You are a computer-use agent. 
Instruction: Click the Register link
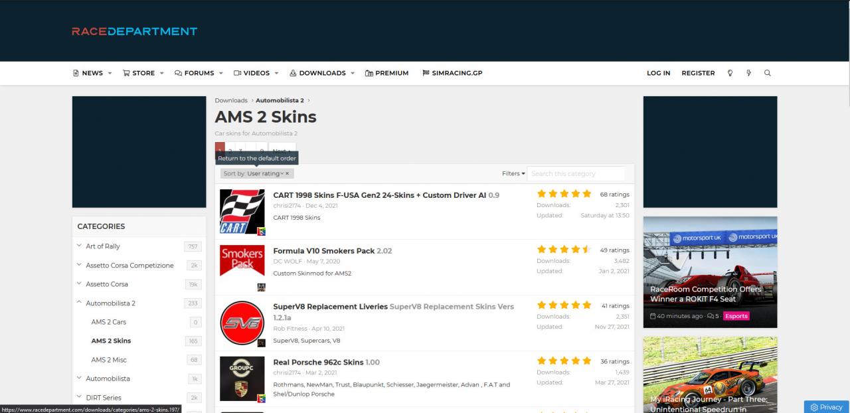698,73
